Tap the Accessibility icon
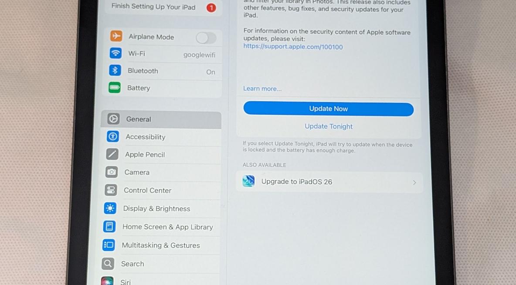Image resolution: width=516 pixels, height=285 pixels. (113, 136)
